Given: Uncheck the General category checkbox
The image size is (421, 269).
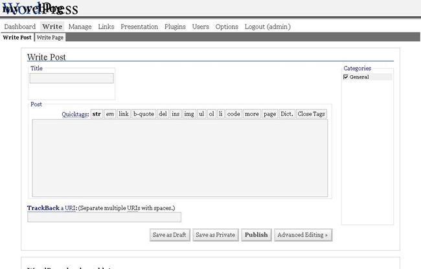Looking at the screenshot, I should click(x=346, y=77).
